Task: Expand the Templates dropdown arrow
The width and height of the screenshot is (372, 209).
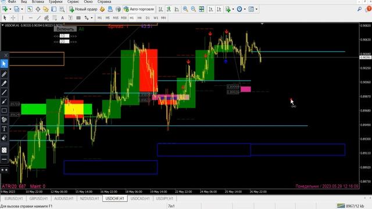Action: [x=256, y=9]
